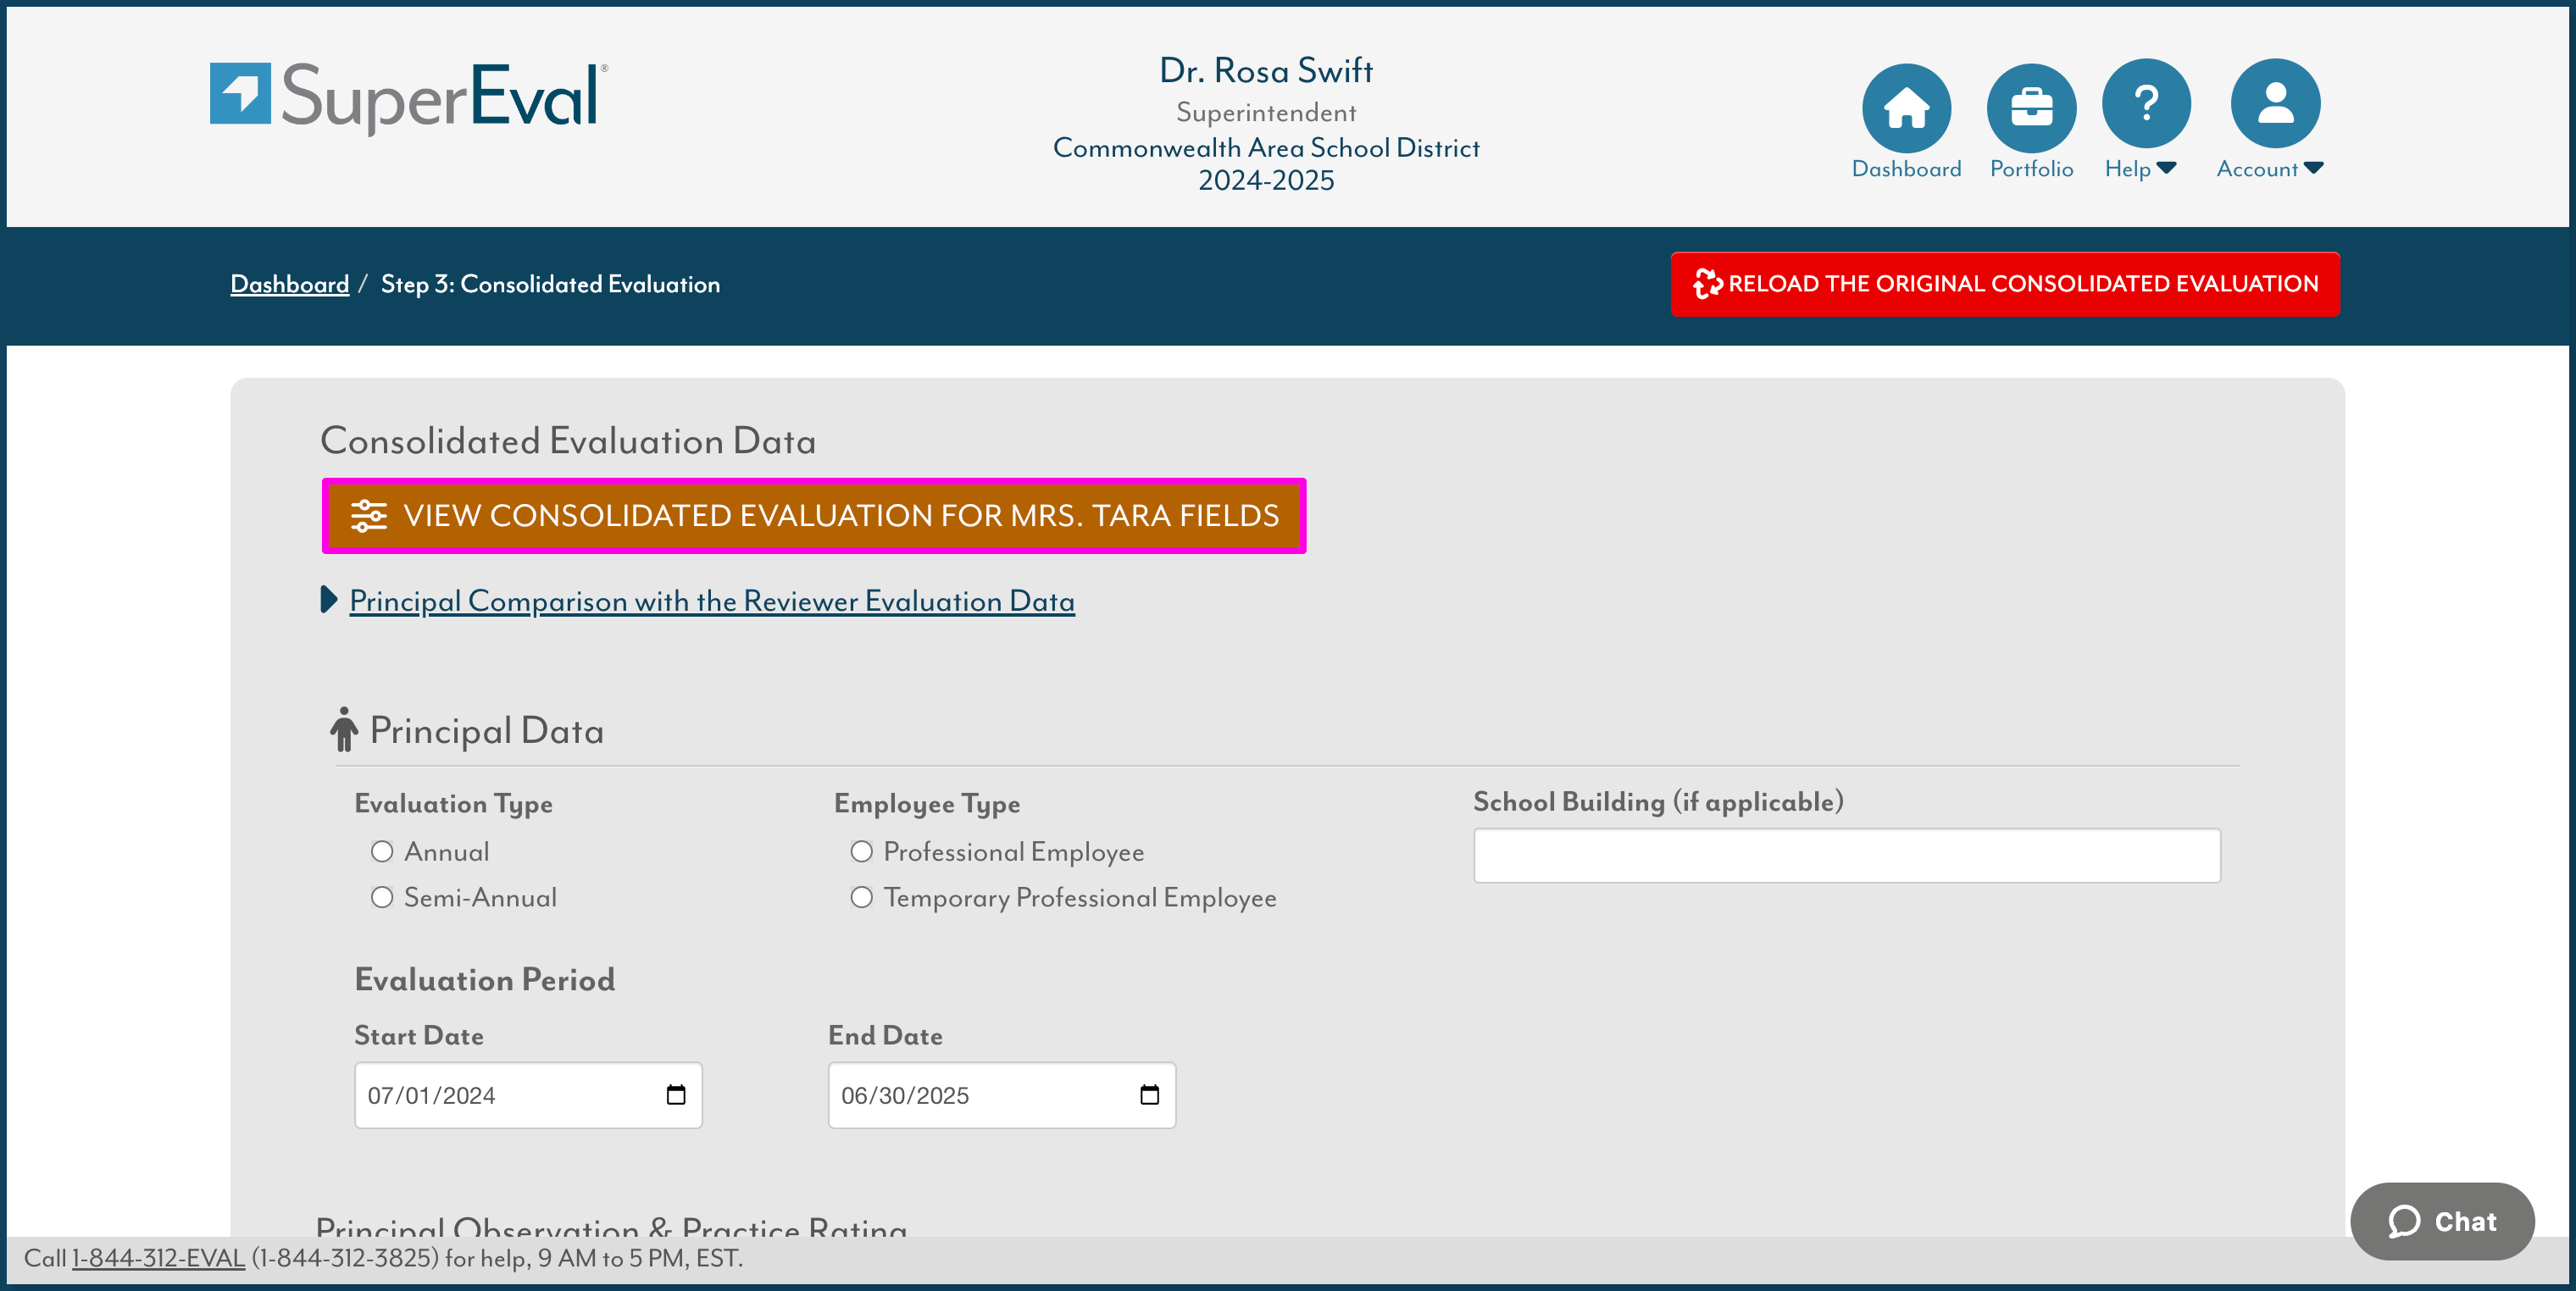Open the Start Date calendar picker icon
The height and width of the screenshot is (1291, 2576).
676,1094
